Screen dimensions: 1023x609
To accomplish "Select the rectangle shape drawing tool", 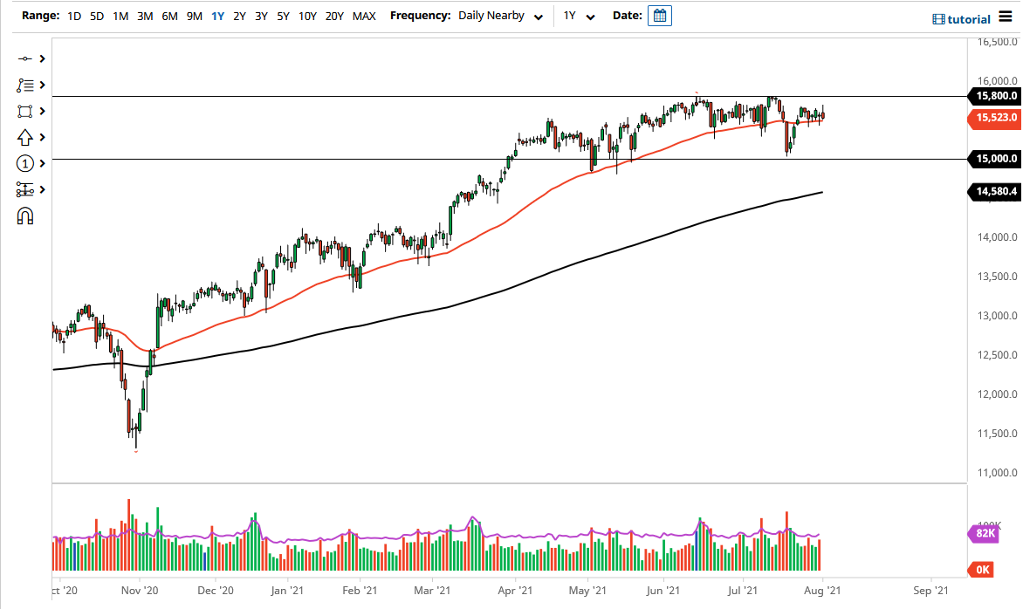I will click(24, 111).
